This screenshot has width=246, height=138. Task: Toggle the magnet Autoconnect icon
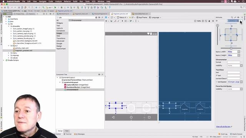pos(111,21)
